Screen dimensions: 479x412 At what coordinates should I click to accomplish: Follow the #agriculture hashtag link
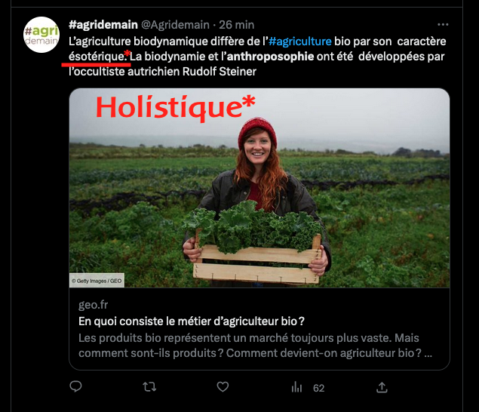point(300,42)
